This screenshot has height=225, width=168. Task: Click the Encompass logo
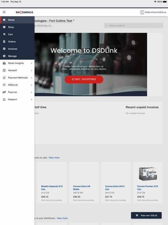(x=24, y=12)
